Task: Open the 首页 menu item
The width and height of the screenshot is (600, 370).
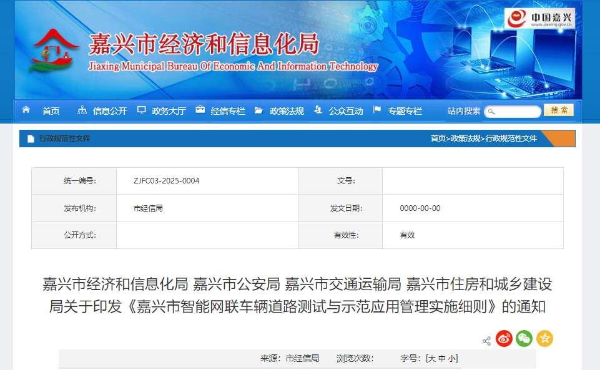Action: click(51, 111)
